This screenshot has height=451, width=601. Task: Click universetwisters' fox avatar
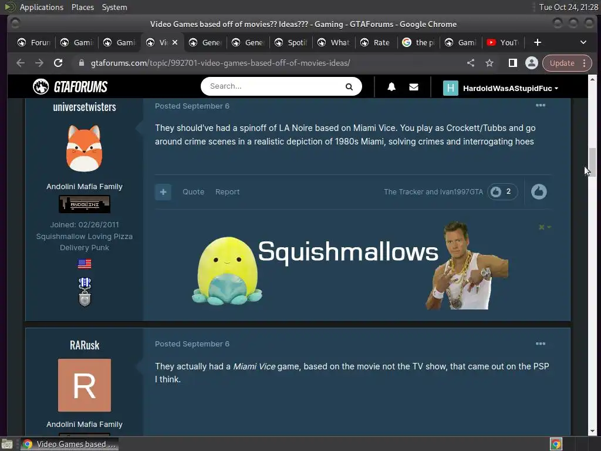[x=85, y=149]
